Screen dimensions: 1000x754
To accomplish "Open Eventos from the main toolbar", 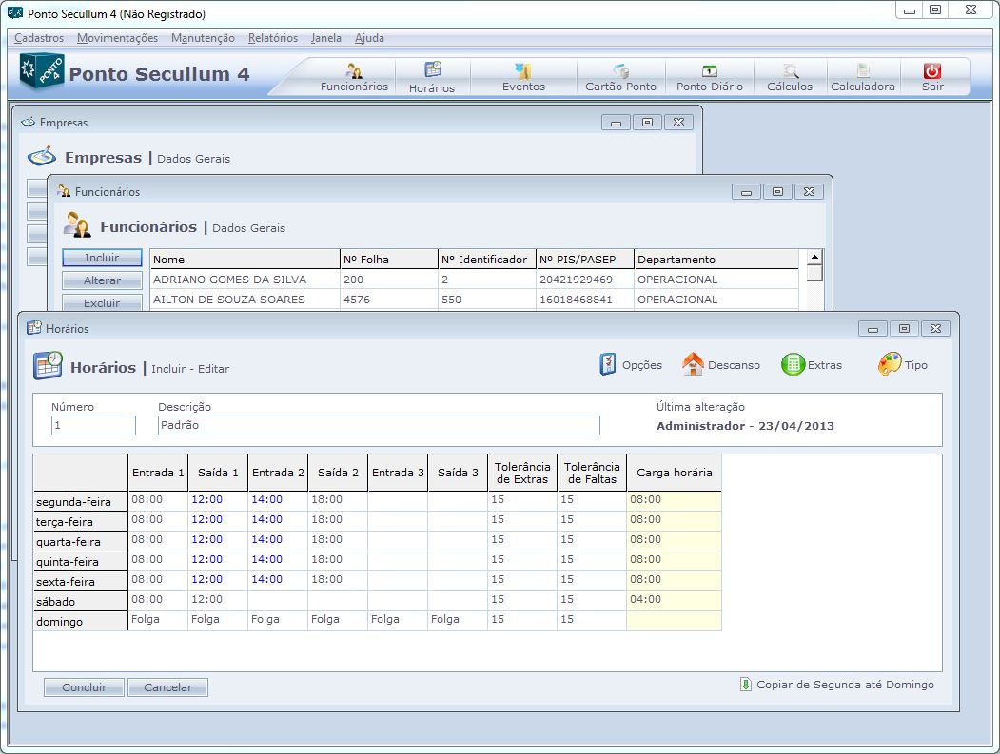I will click(523, 78).
